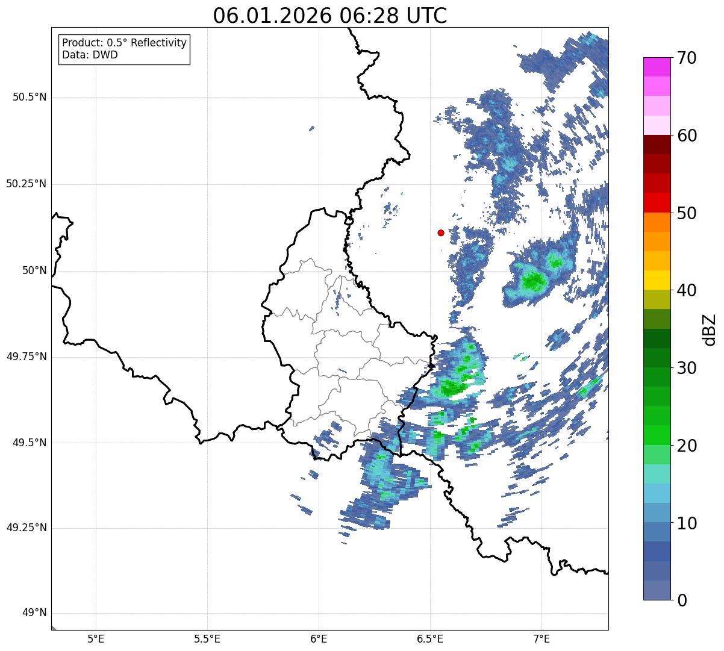Click the orange colorbar swatch just below 50
This screenshot has height=651, width=724.
pos(657,222)
